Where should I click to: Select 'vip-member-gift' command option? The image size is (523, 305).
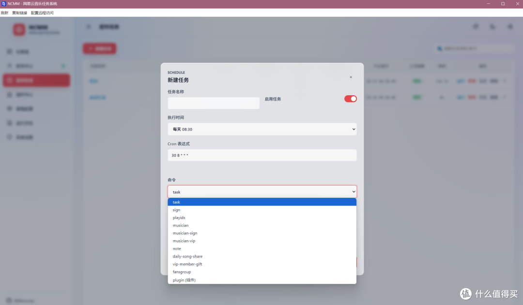(262, 264)
